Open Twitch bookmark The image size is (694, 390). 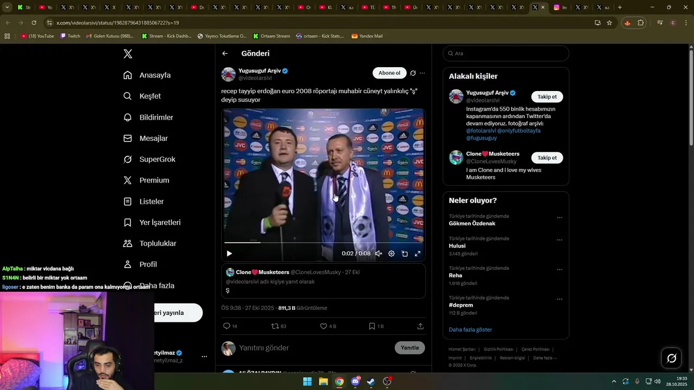[70, 36]
